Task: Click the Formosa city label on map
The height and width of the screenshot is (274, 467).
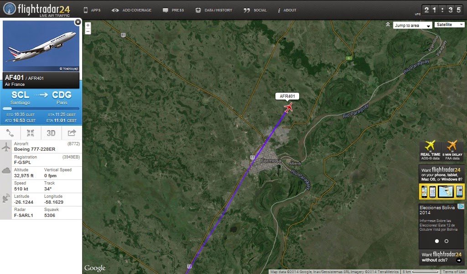Action: (x=271, y=161)
